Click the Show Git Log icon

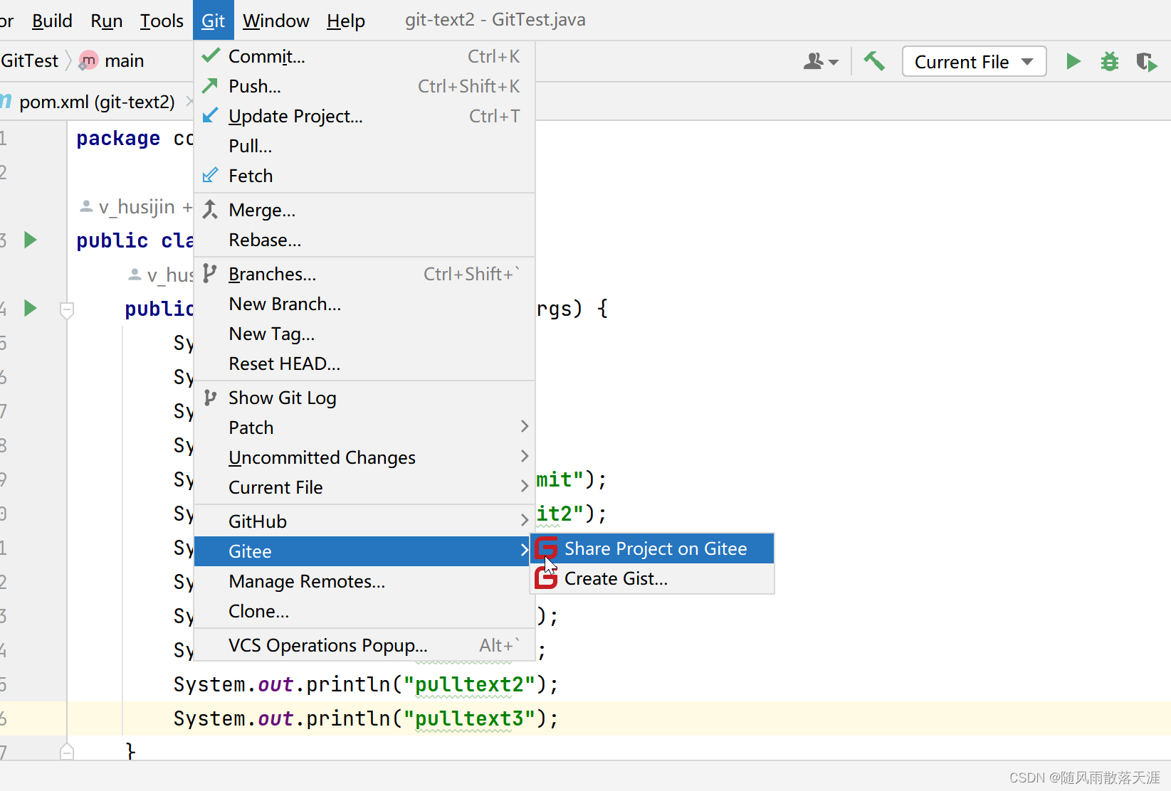coord(210,397)
